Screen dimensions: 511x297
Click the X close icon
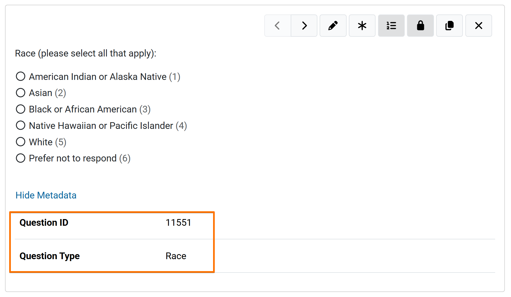click(478, 26)
